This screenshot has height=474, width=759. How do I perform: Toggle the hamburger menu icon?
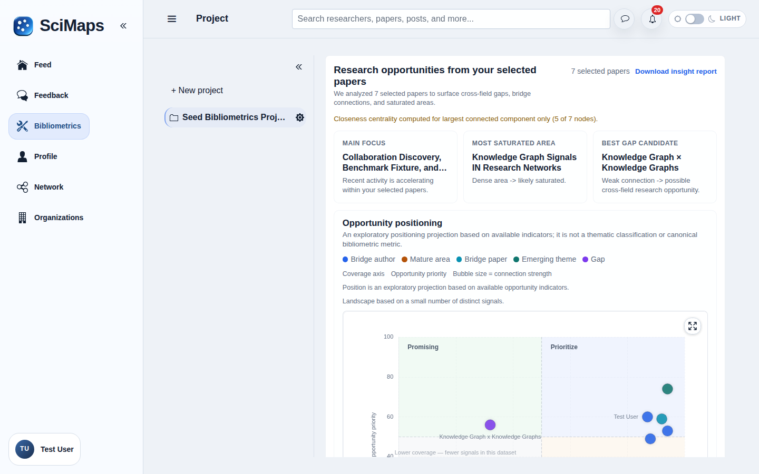[x=172, y=19]
